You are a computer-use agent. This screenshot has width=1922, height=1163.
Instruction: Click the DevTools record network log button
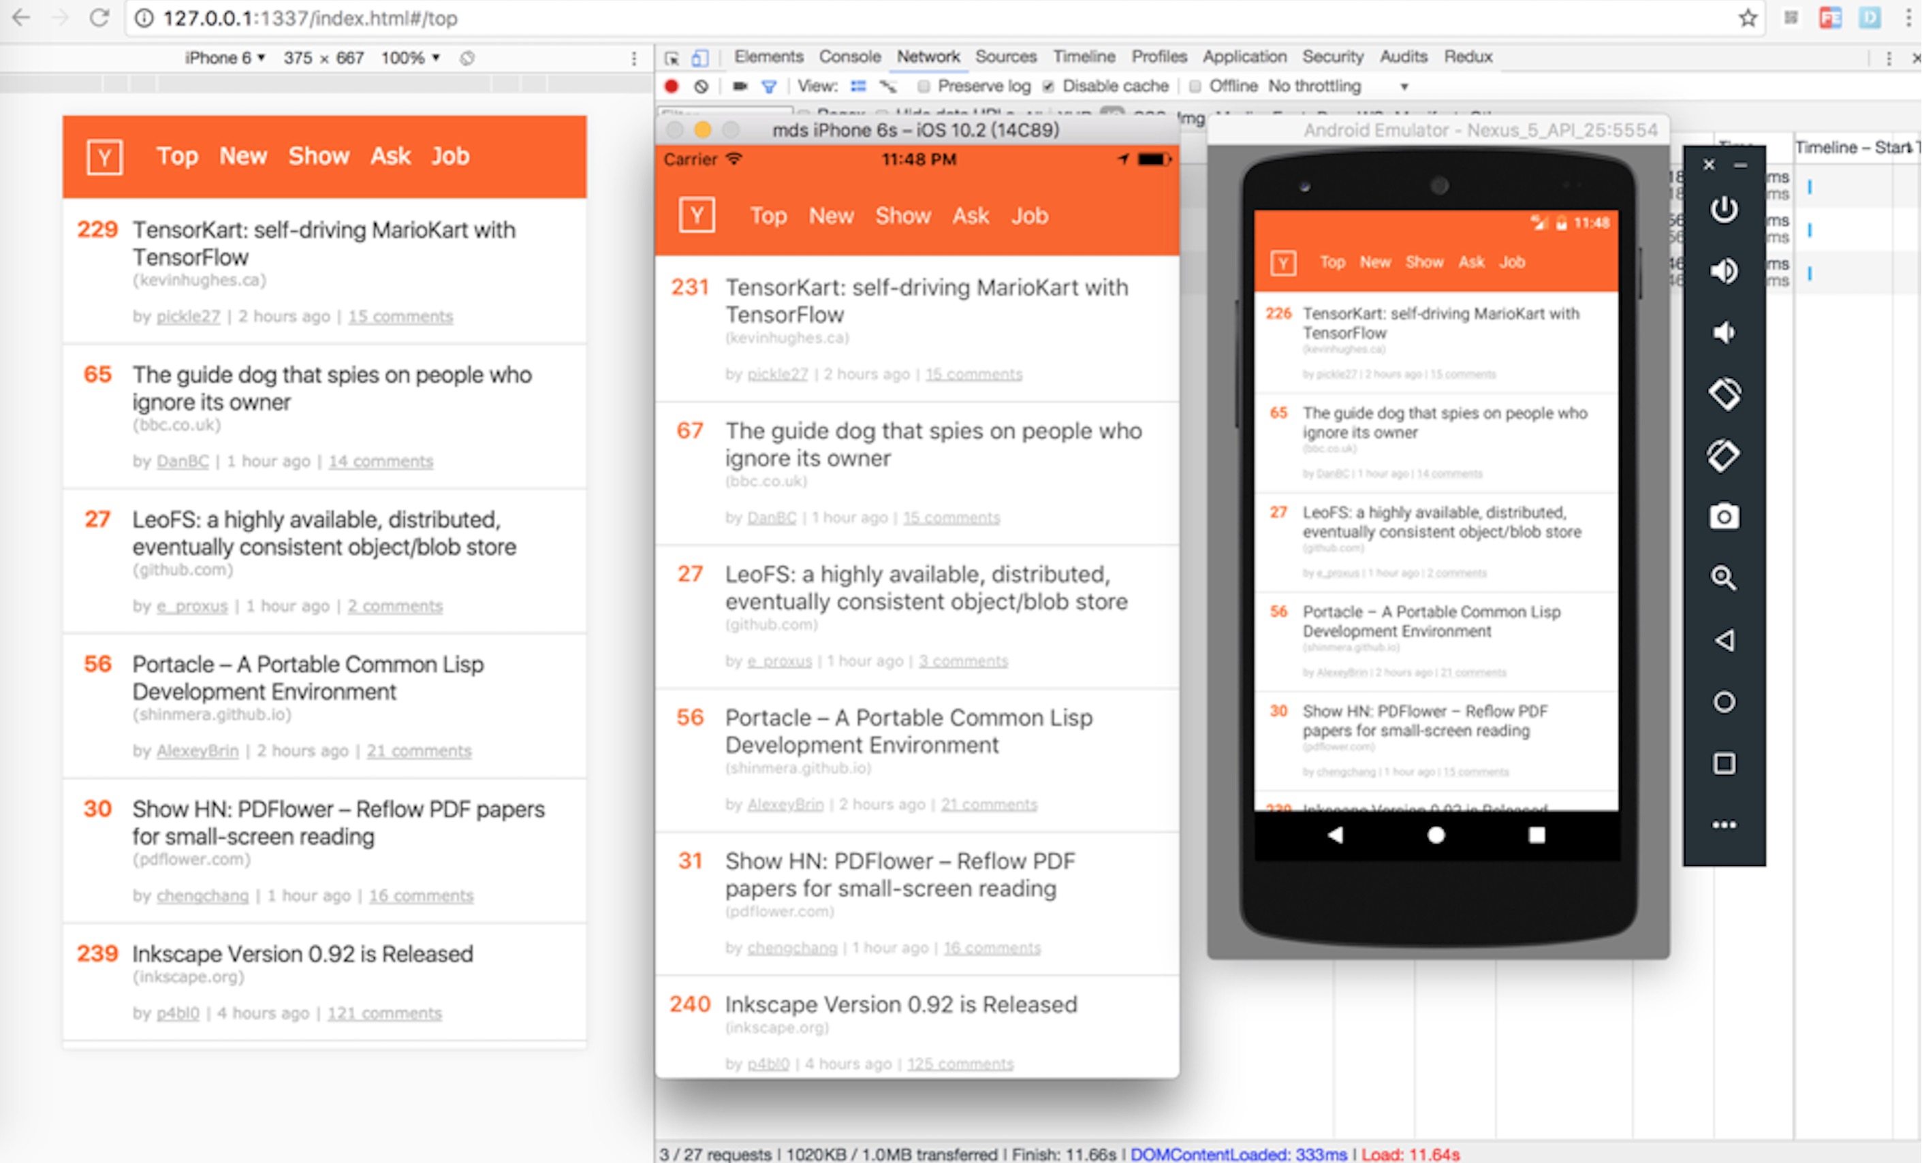pyautogui.click(x=672, y=86)
